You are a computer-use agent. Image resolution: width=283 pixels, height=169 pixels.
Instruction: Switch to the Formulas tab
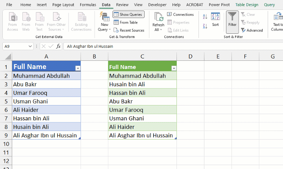point(88,5)
